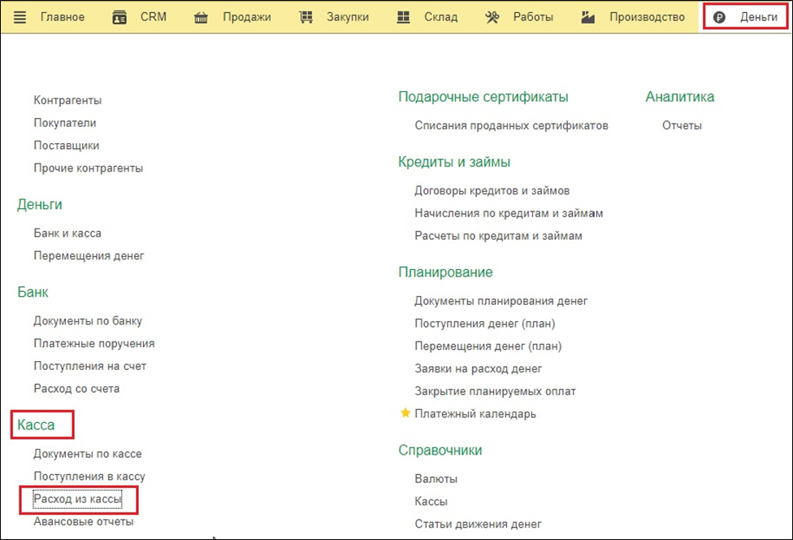The height and width of the screenshot is (540, 793).
Task: Select Авансовые отчеты under Касса
Action: point(83,521)
